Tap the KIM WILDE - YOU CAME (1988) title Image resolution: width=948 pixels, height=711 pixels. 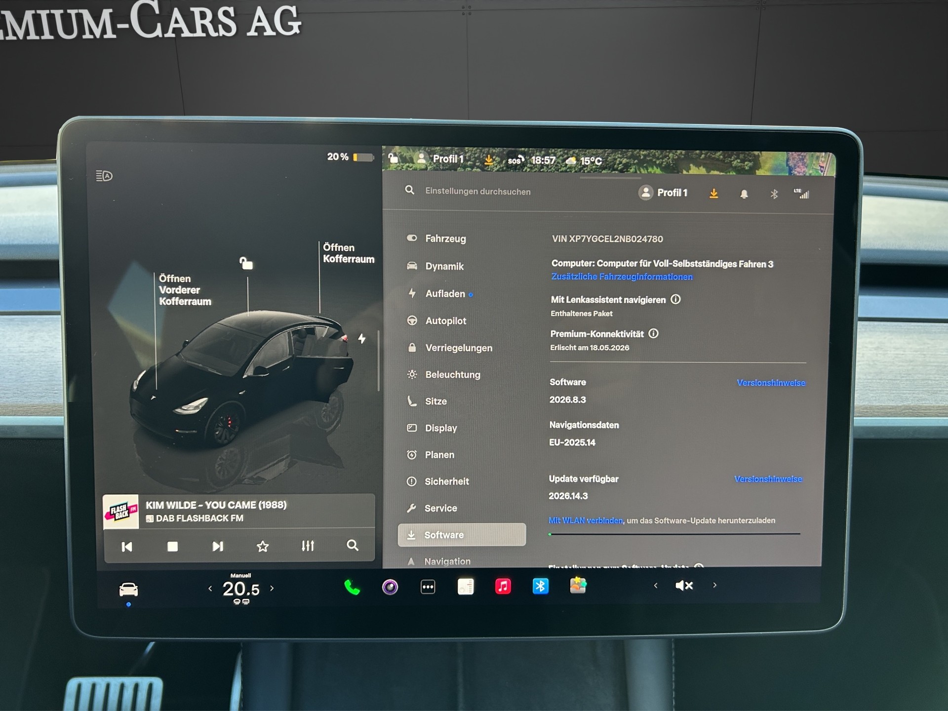coord(216,505)
